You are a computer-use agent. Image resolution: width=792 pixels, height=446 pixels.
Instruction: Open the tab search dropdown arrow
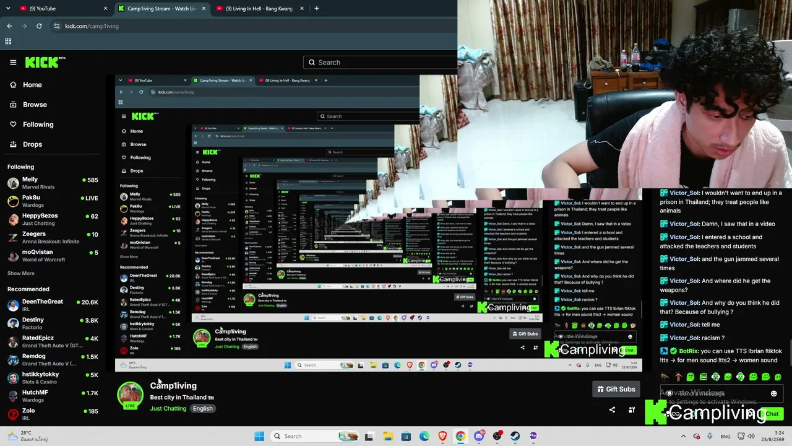(x=8, y=9)
